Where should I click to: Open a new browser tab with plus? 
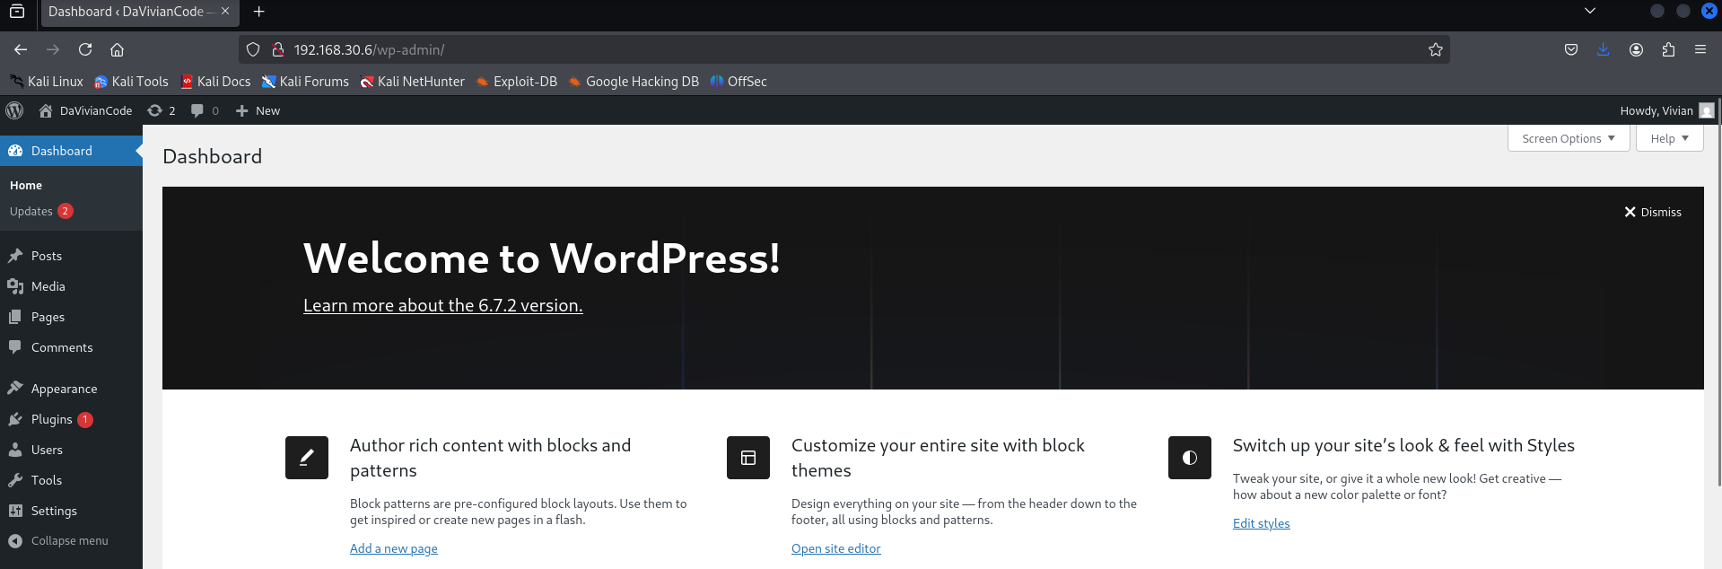[x=258, y=11]
